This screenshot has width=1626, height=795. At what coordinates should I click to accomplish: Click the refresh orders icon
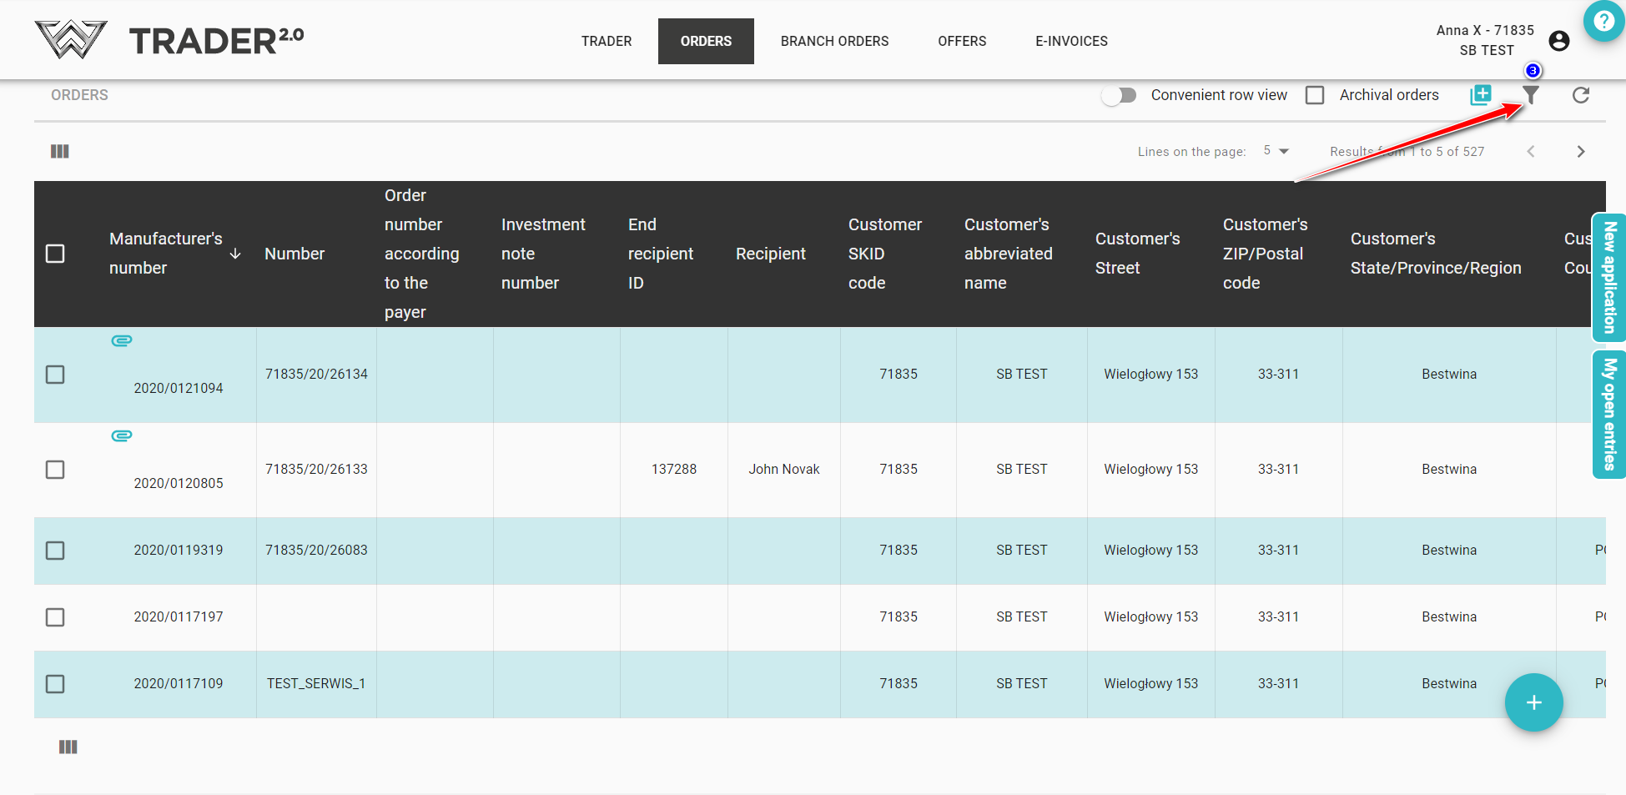tap(1580, 95)
